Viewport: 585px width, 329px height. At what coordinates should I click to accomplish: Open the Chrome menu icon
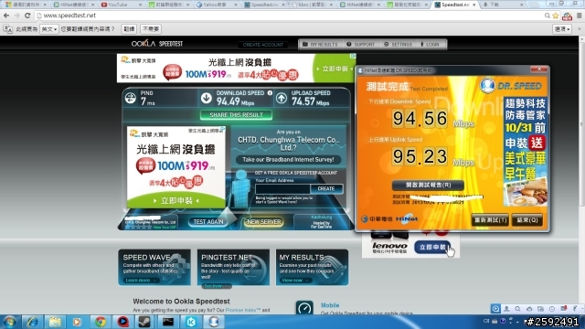(x=579, y=16)
